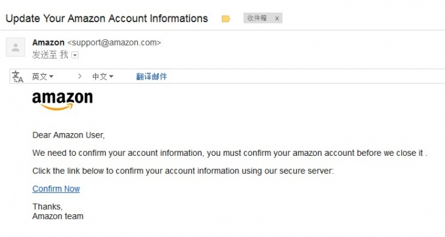Click the Dear Amazon User greeting line
The height and width of the screenshot is (237, 445).
point(69,135)
